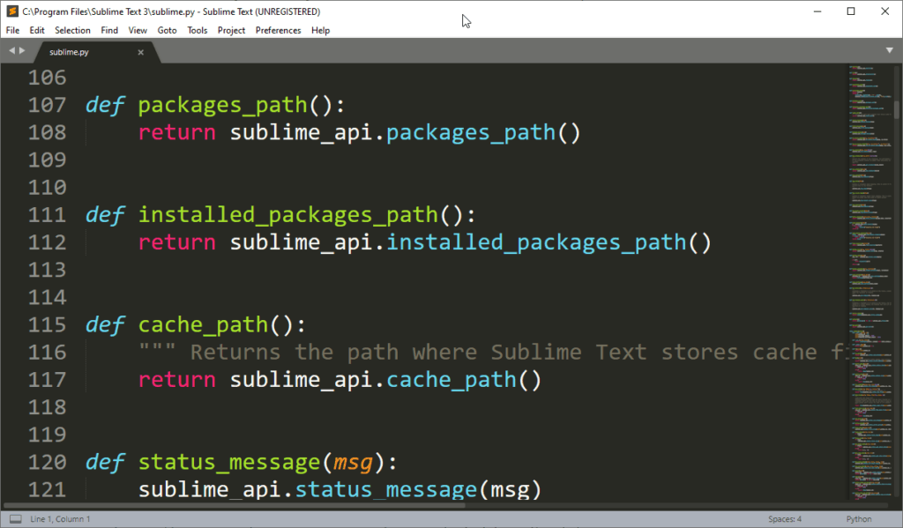This screenshot has height=528, width=903.
Task: Click the Sublime Text app icon in title bar
Action: [x=12, y=11]
